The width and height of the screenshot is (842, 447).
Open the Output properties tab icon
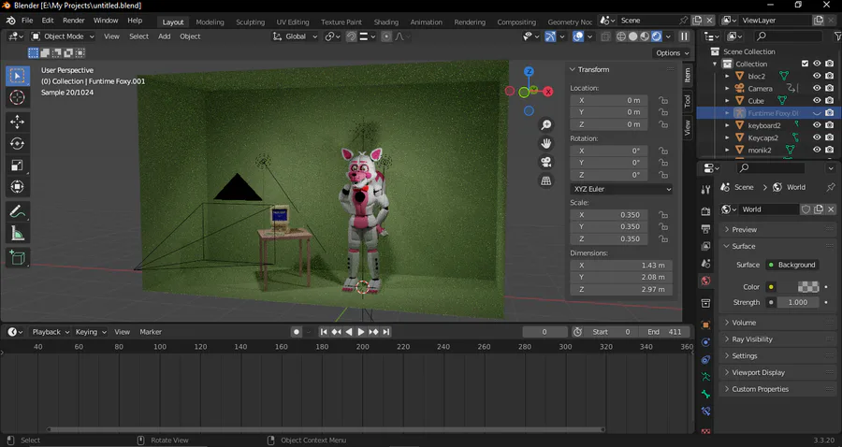tap(705, 229)
